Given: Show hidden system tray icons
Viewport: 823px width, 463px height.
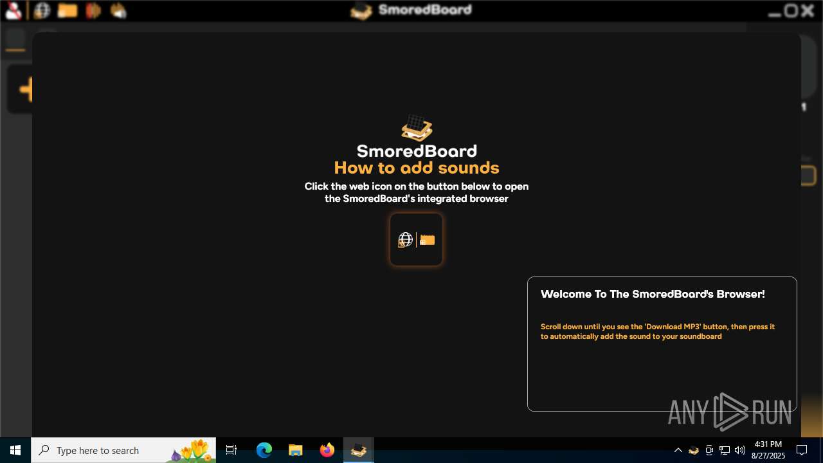Looking at the screenshot, I should pyautogui.click(x=678, y=450).
